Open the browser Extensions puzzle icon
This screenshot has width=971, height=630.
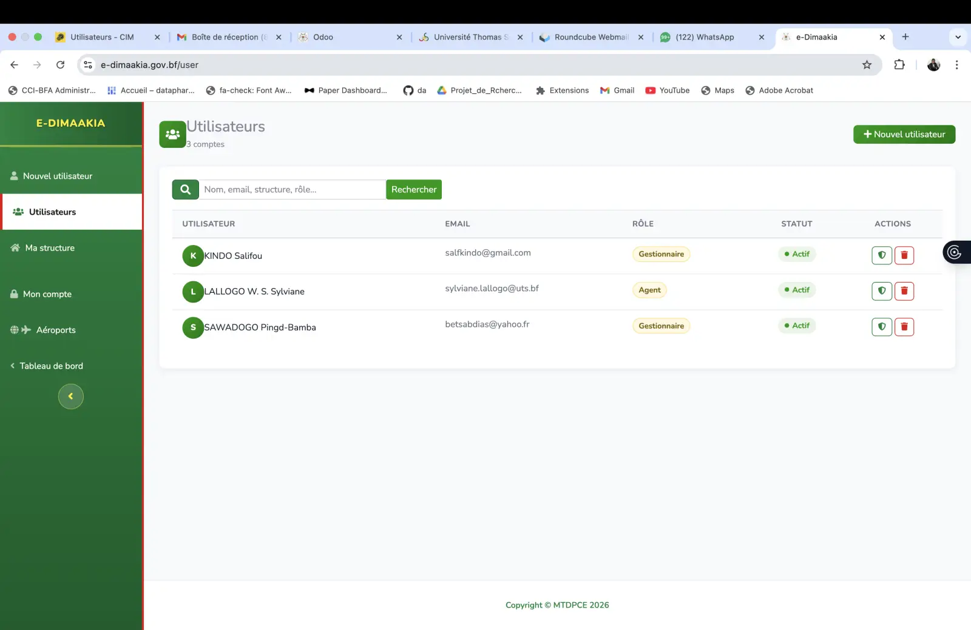(899, 65)
